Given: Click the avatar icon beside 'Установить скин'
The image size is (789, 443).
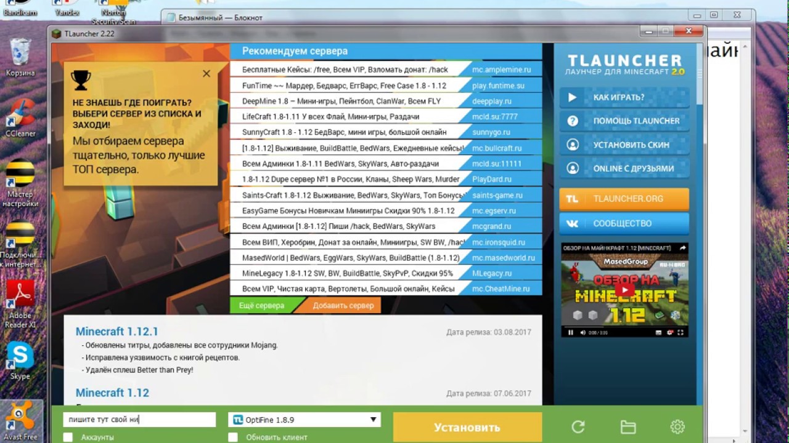Looking at the screenshot, I should 573,145.
